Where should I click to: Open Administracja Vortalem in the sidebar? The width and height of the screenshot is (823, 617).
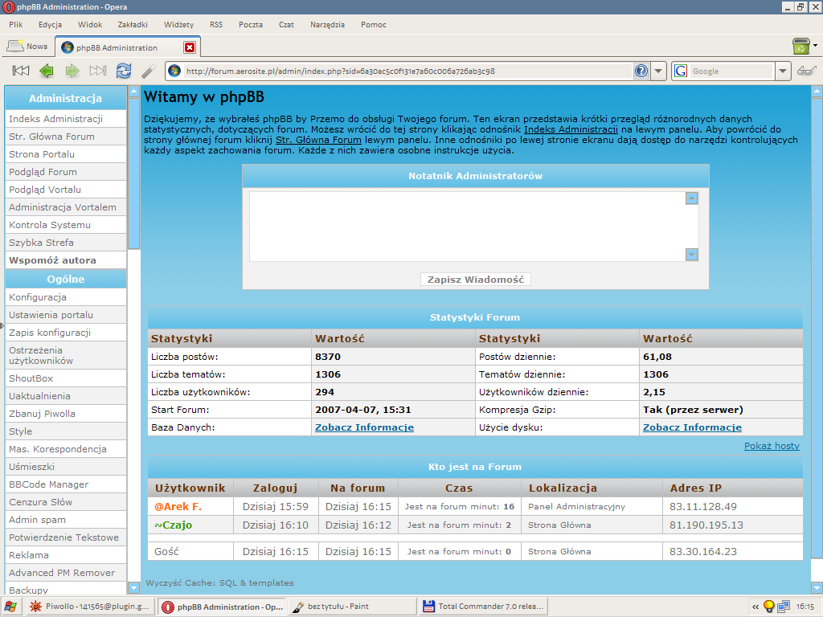pyautogui.click(x=66, y=207)
